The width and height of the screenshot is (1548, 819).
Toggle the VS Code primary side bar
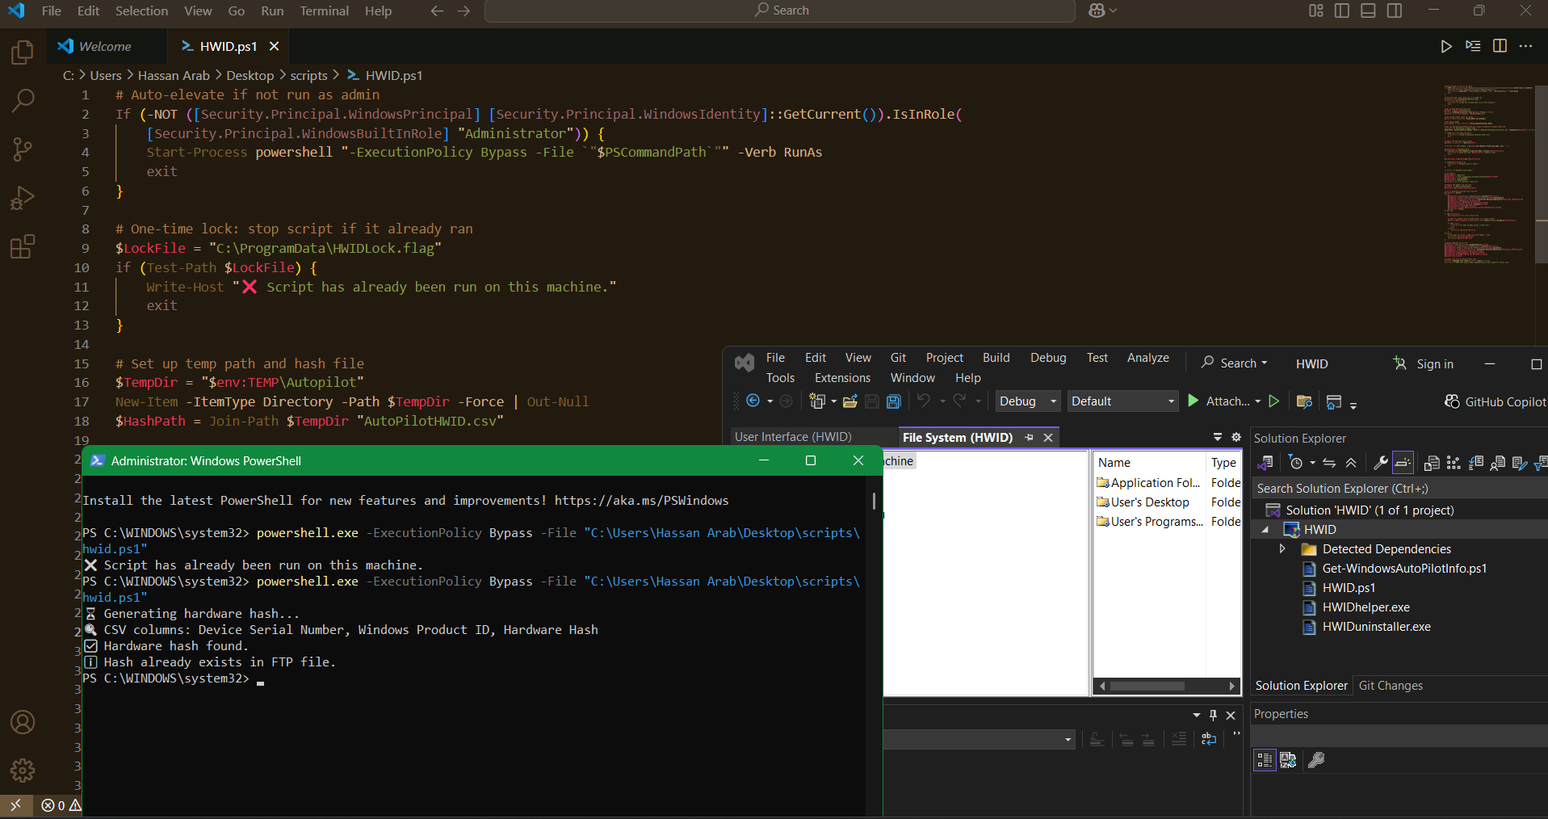pyautogui.click(x=1342, y=10)
